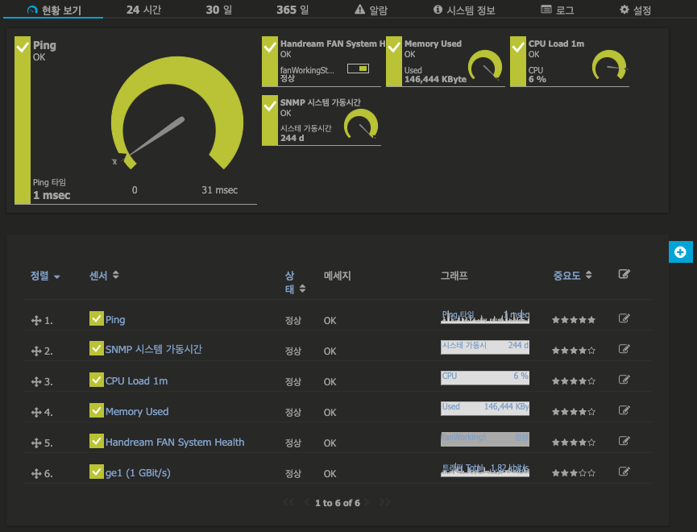Open the 트래픽 Total mini graph for ge1
The height and width of the screenshot is (532, 697).
coord(485,470)
